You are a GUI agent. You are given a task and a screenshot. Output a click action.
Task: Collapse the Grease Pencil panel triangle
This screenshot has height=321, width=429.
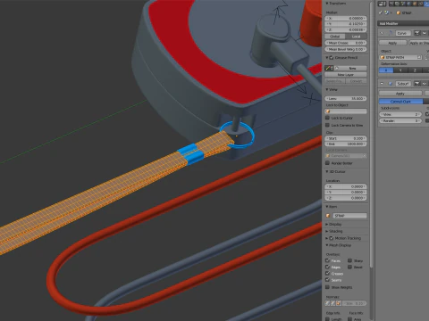(327, 58)
